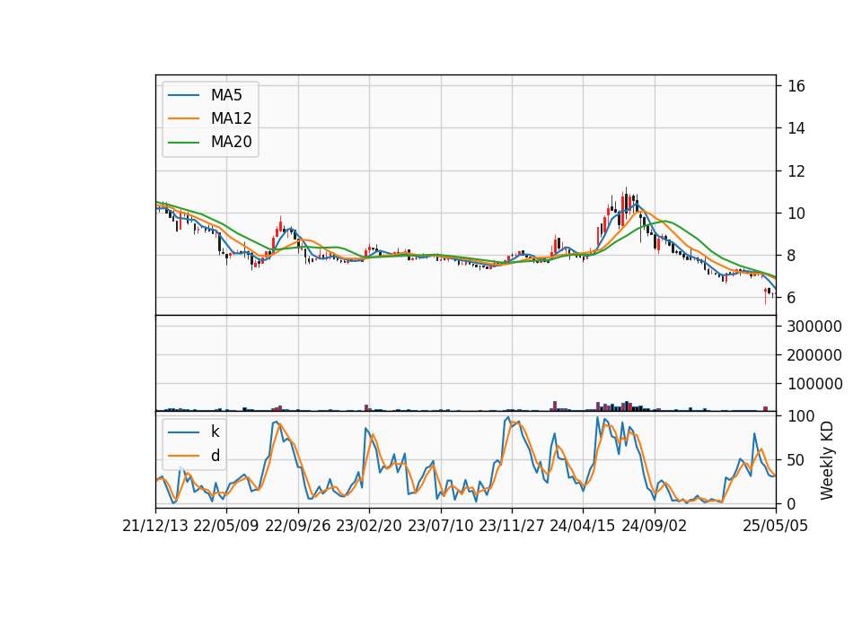
Task: Click the green MA20 legend line sample
Action: (x=183, y=143)
